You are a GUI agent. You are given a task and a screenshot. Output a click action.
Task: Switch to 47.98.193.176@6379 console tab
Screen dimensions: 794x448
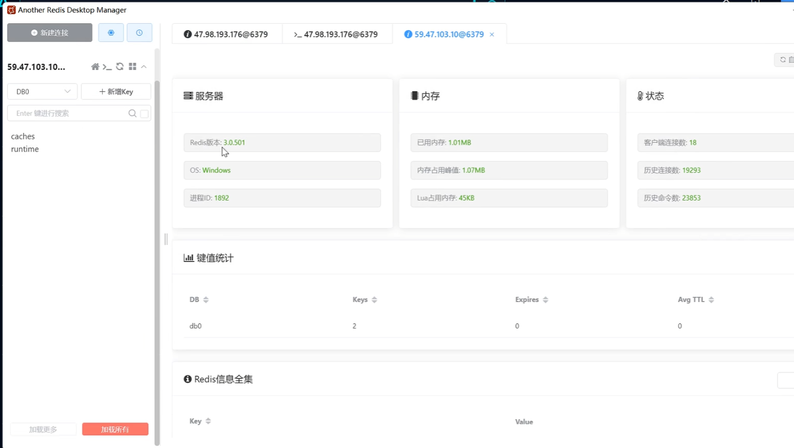pos(336,34)
